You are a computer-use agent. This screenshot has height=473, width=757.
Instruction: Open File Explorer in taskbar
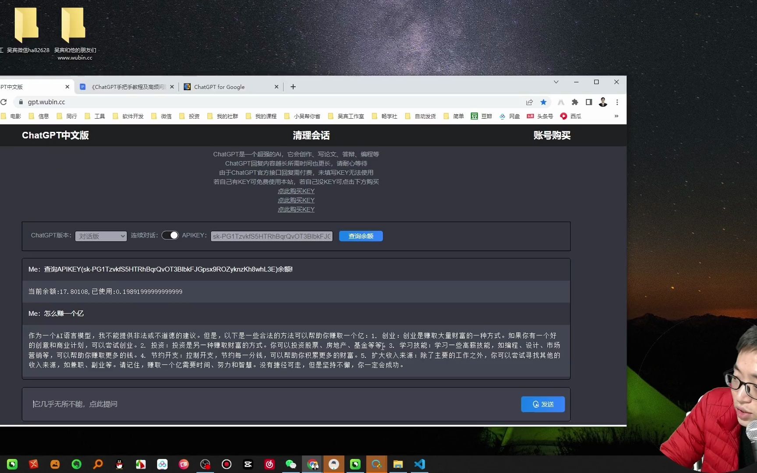[398, 464]
